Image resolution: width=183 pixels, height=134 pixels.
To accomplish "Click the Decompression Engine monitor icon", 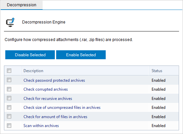I will (x=10, y=22).
